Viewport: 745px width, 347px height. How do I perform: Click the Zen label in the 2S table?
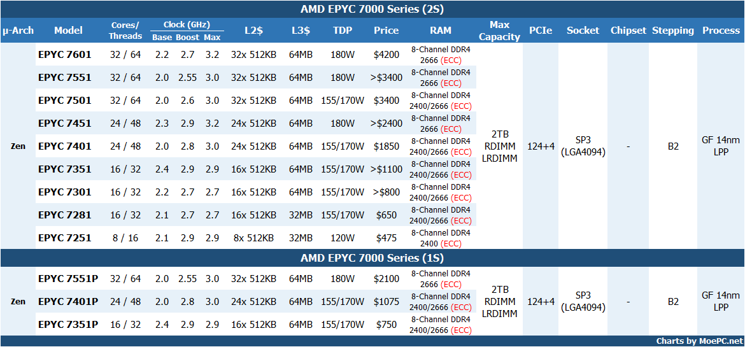point(18,146)
